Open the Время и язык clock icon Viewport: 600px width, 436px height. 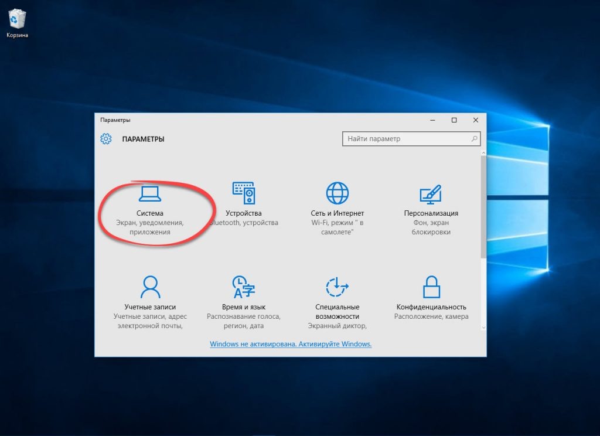244,287
